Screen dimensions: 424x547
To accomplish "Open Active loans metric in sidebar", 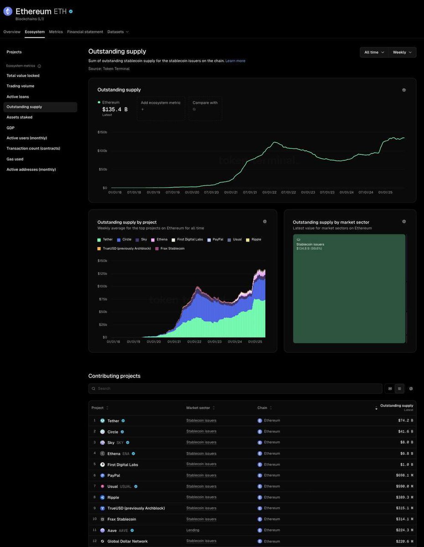I will [19, 97].
